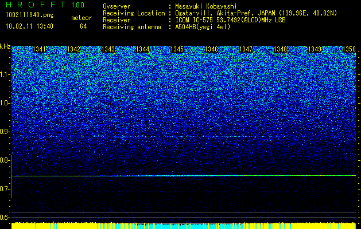The height and width of the screenshot is (229, 361).
Task: Click the 0.8 kHz axis label
Action: 5,160
